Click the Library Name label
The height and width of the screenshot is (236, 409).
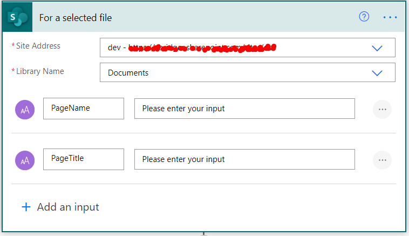[40, 71]
